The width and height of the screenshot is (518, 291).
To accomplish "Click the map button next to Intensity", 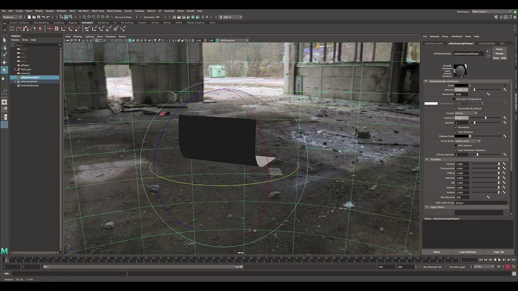I will coord(505,90).
